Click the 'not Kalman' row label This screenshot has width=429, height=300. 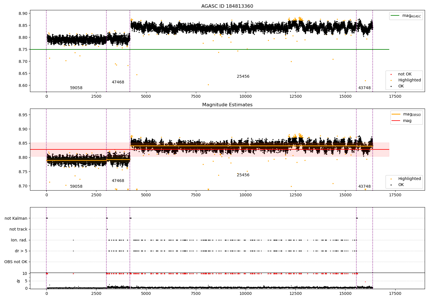(16, 219)
